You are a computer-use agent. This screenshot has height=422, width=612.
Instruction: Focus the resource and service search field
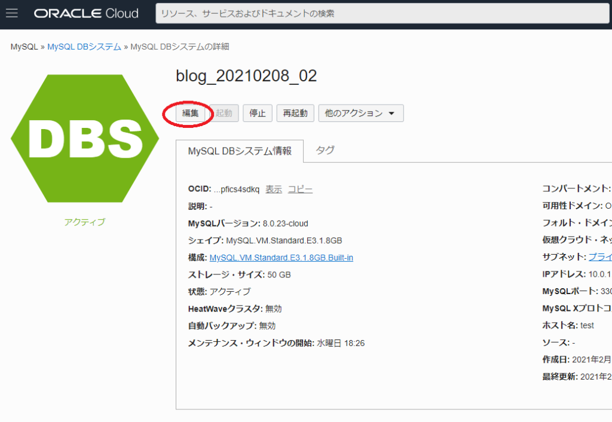coord(382,13)
